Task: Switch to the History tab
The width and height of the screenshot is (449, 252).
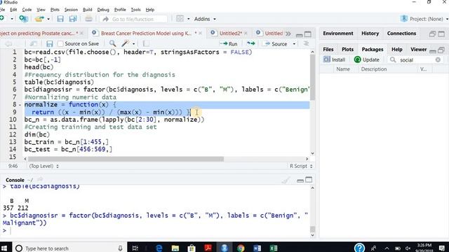Action: click(x=370, y=34)
